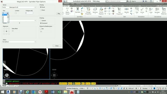
Task: Open the Window menu
Action: pyautogui.click(x=67, y=4)
